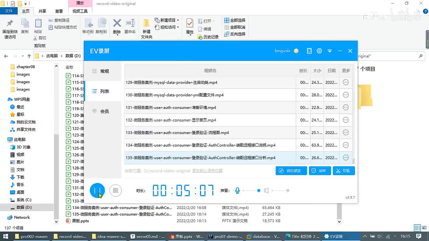The height and width of the screenshot is (241, 429).
Task: Click the 视频名 column header
Action: click(x=210, y=71)
